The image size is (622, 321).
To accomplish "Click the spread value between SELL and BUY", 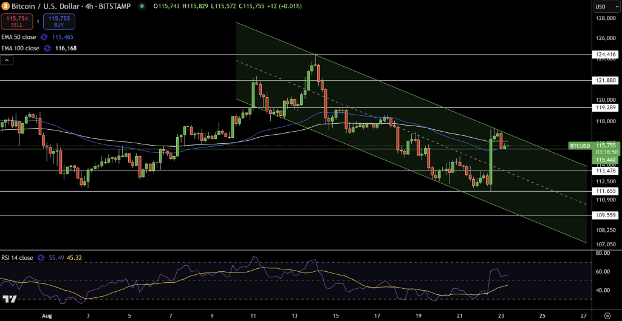I will (x=38, y=22).
